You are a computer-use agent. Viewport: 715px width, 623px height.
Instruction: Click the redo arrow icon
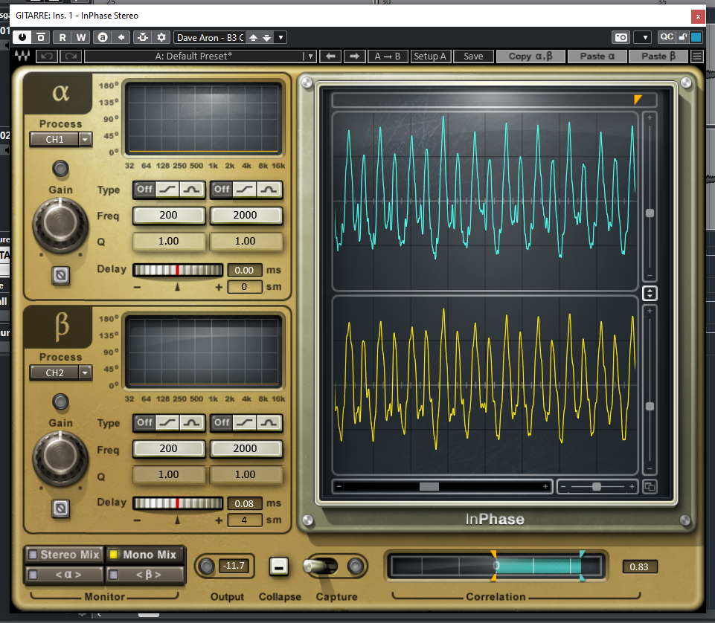(71, 56)
